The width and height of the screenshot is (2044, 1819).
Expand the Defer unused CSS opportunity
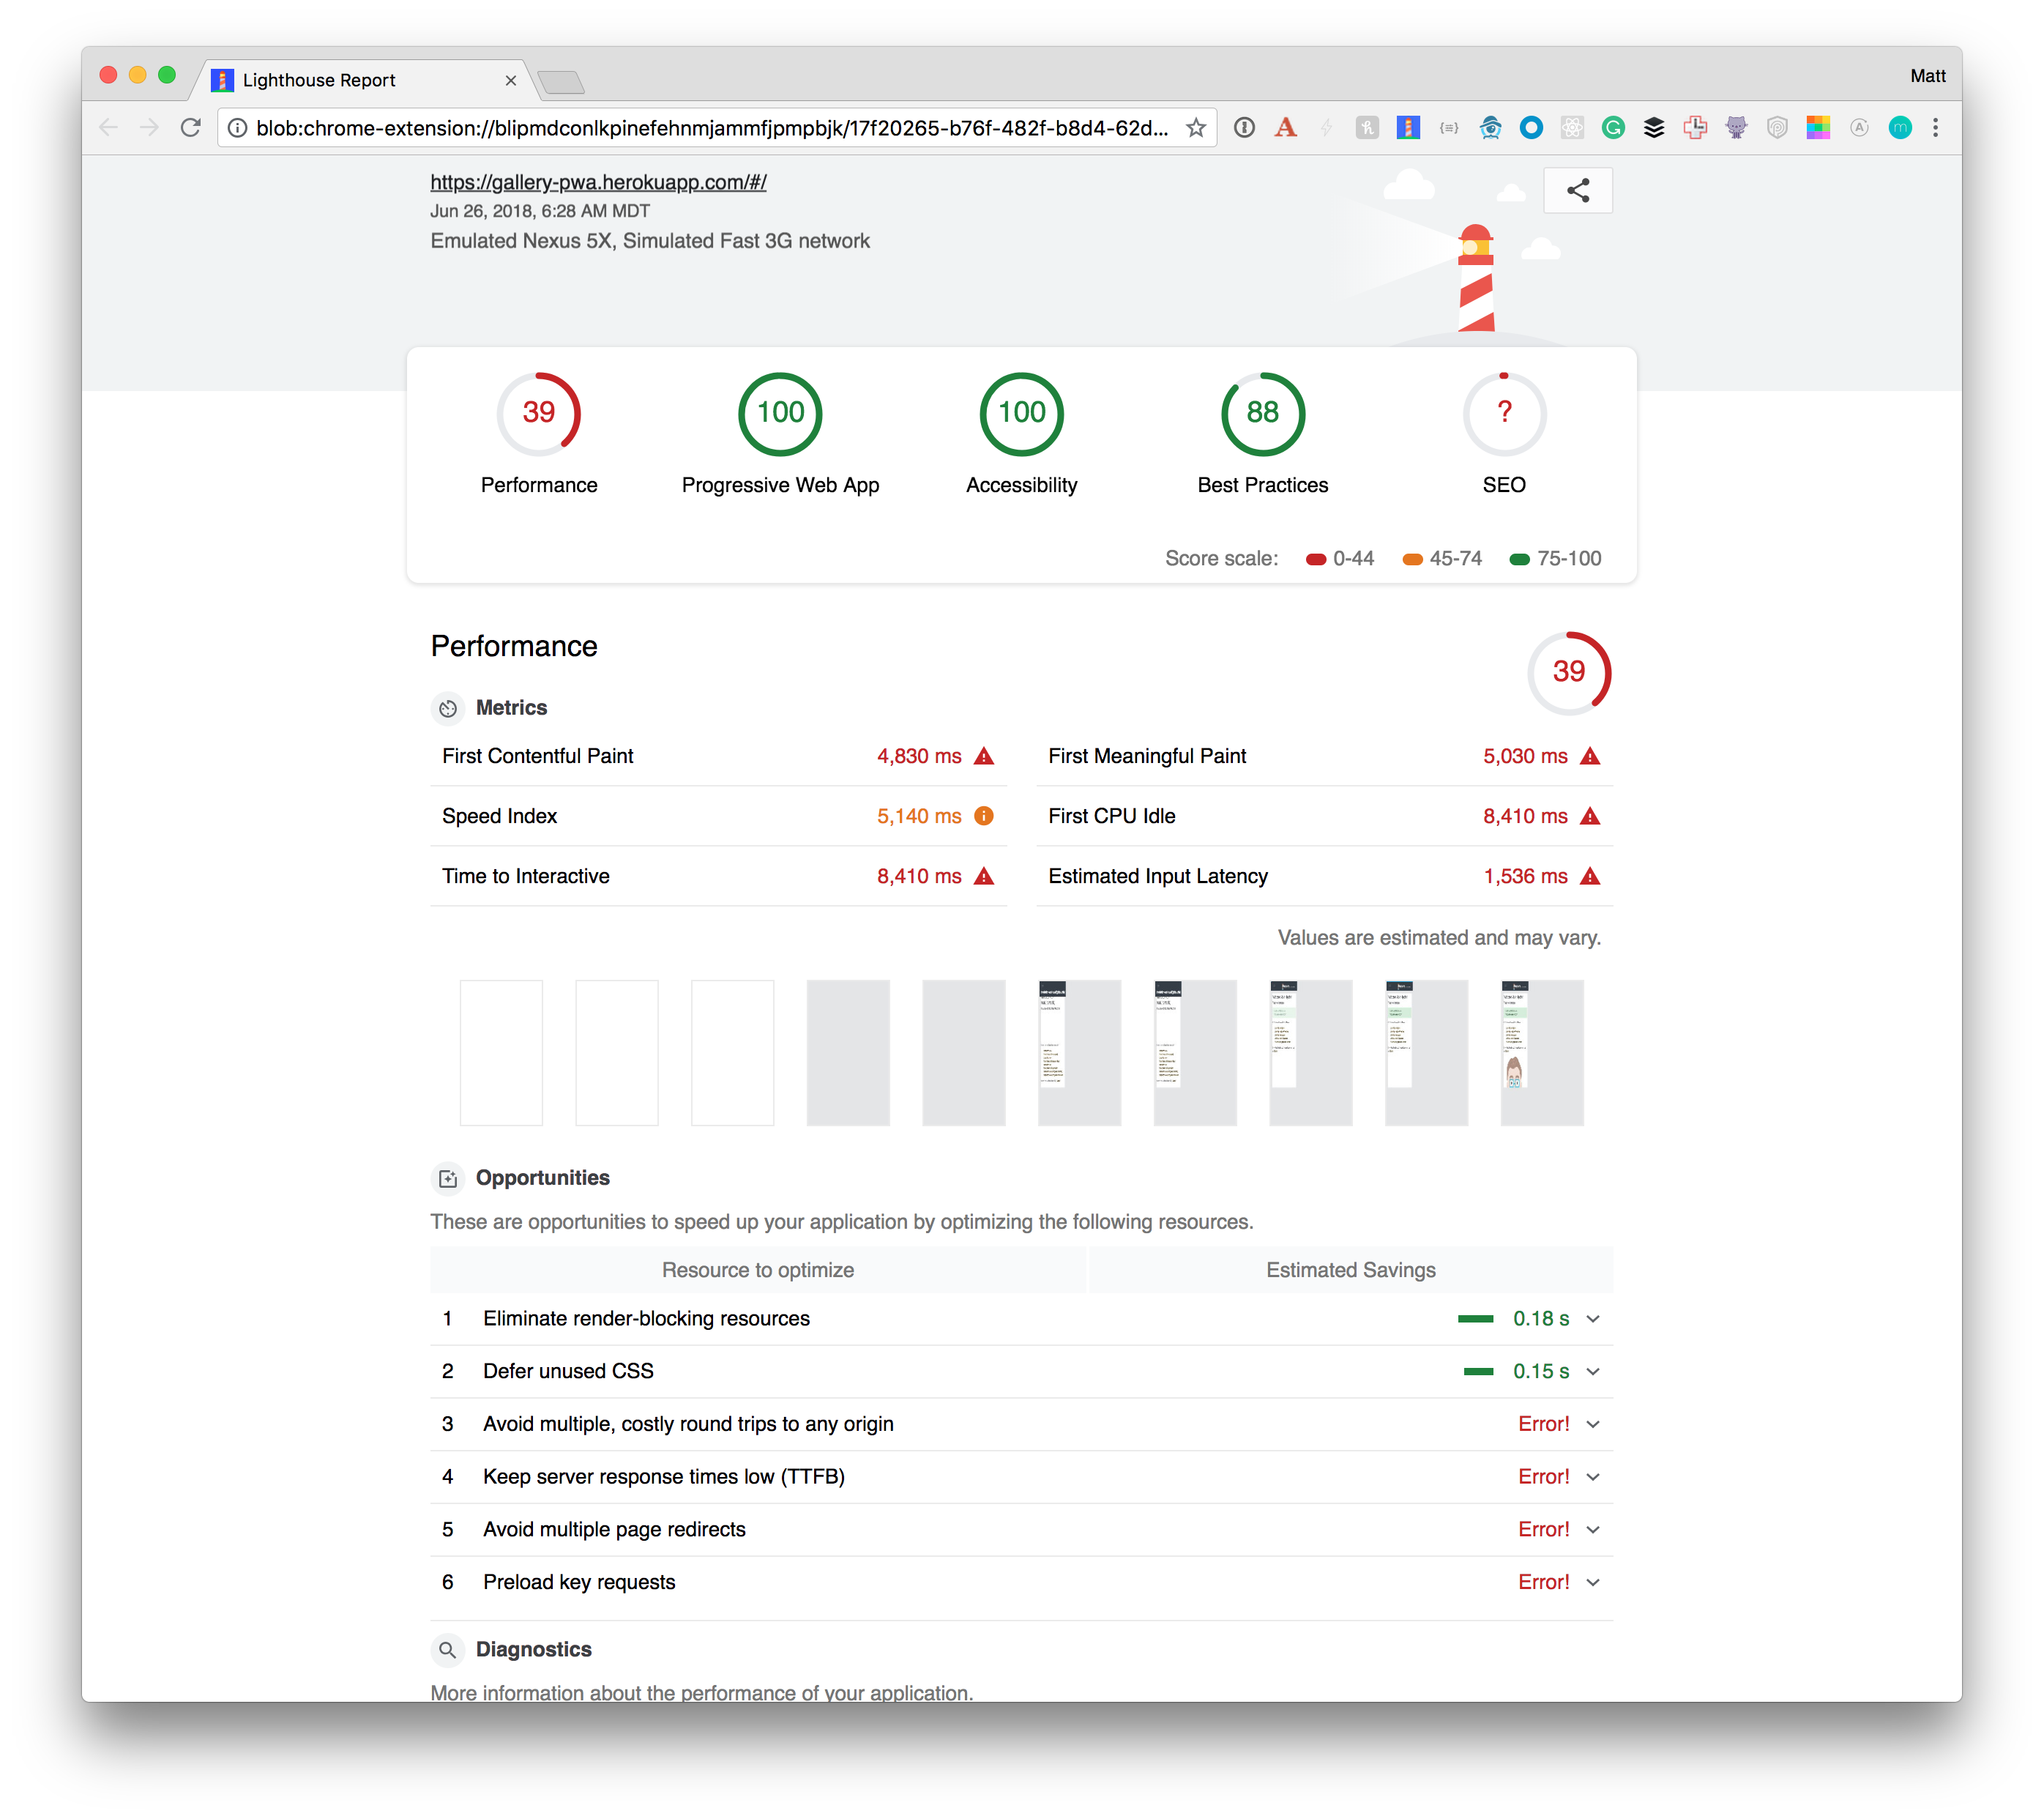pos(1593,1372)
